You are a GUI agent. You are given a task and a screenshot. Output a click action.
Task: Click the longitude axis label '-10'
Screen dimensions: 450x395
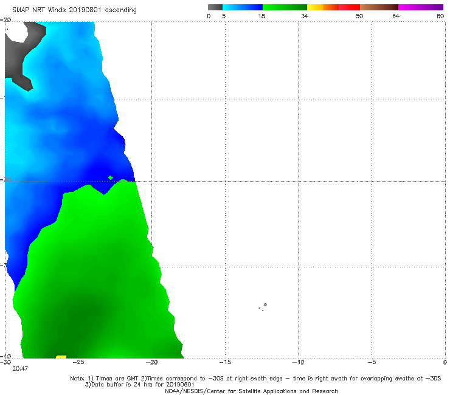[x=299, y=362]
